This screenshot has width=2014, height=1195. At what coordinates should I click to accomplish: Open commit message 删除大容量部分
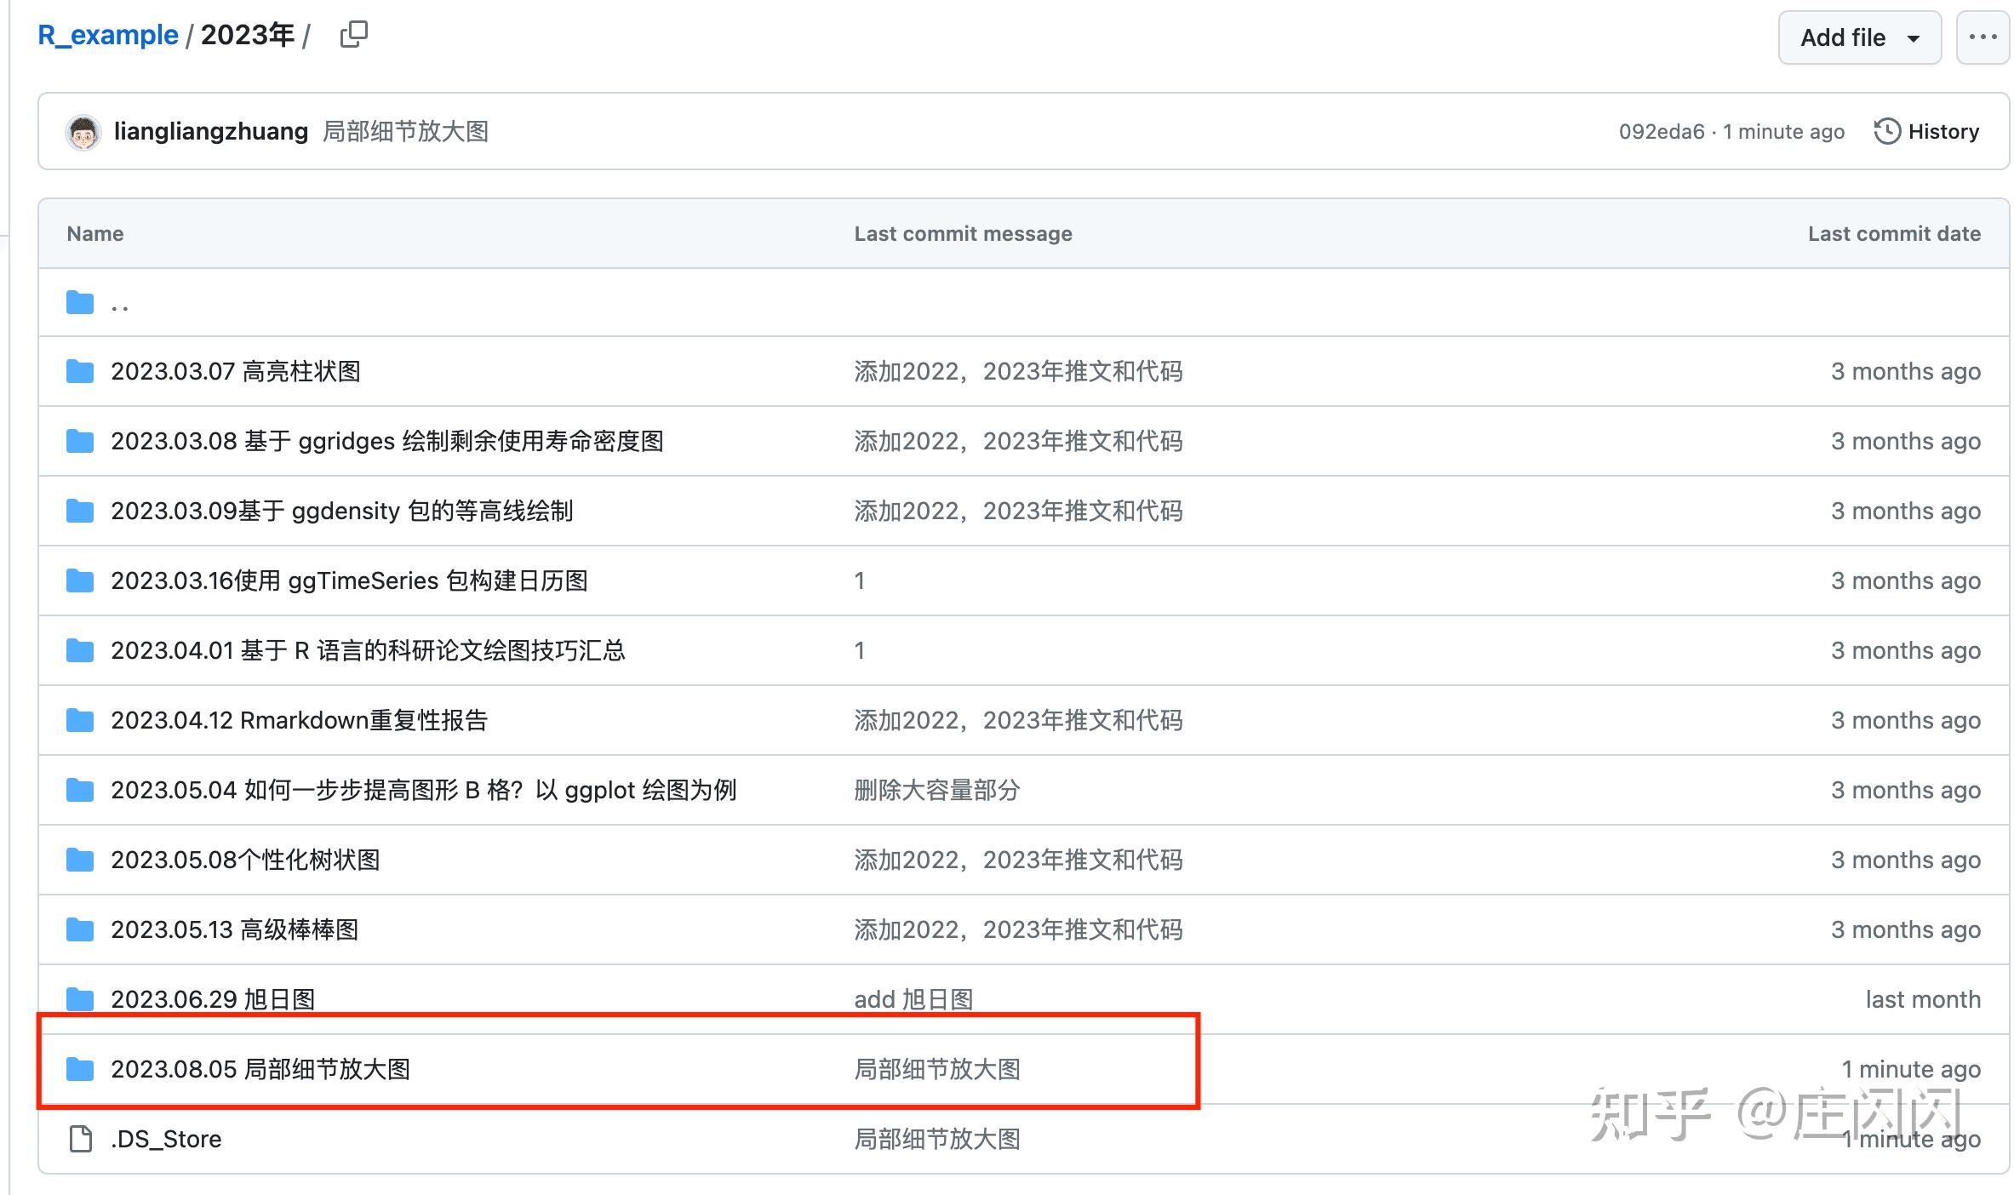click(936, 791)
